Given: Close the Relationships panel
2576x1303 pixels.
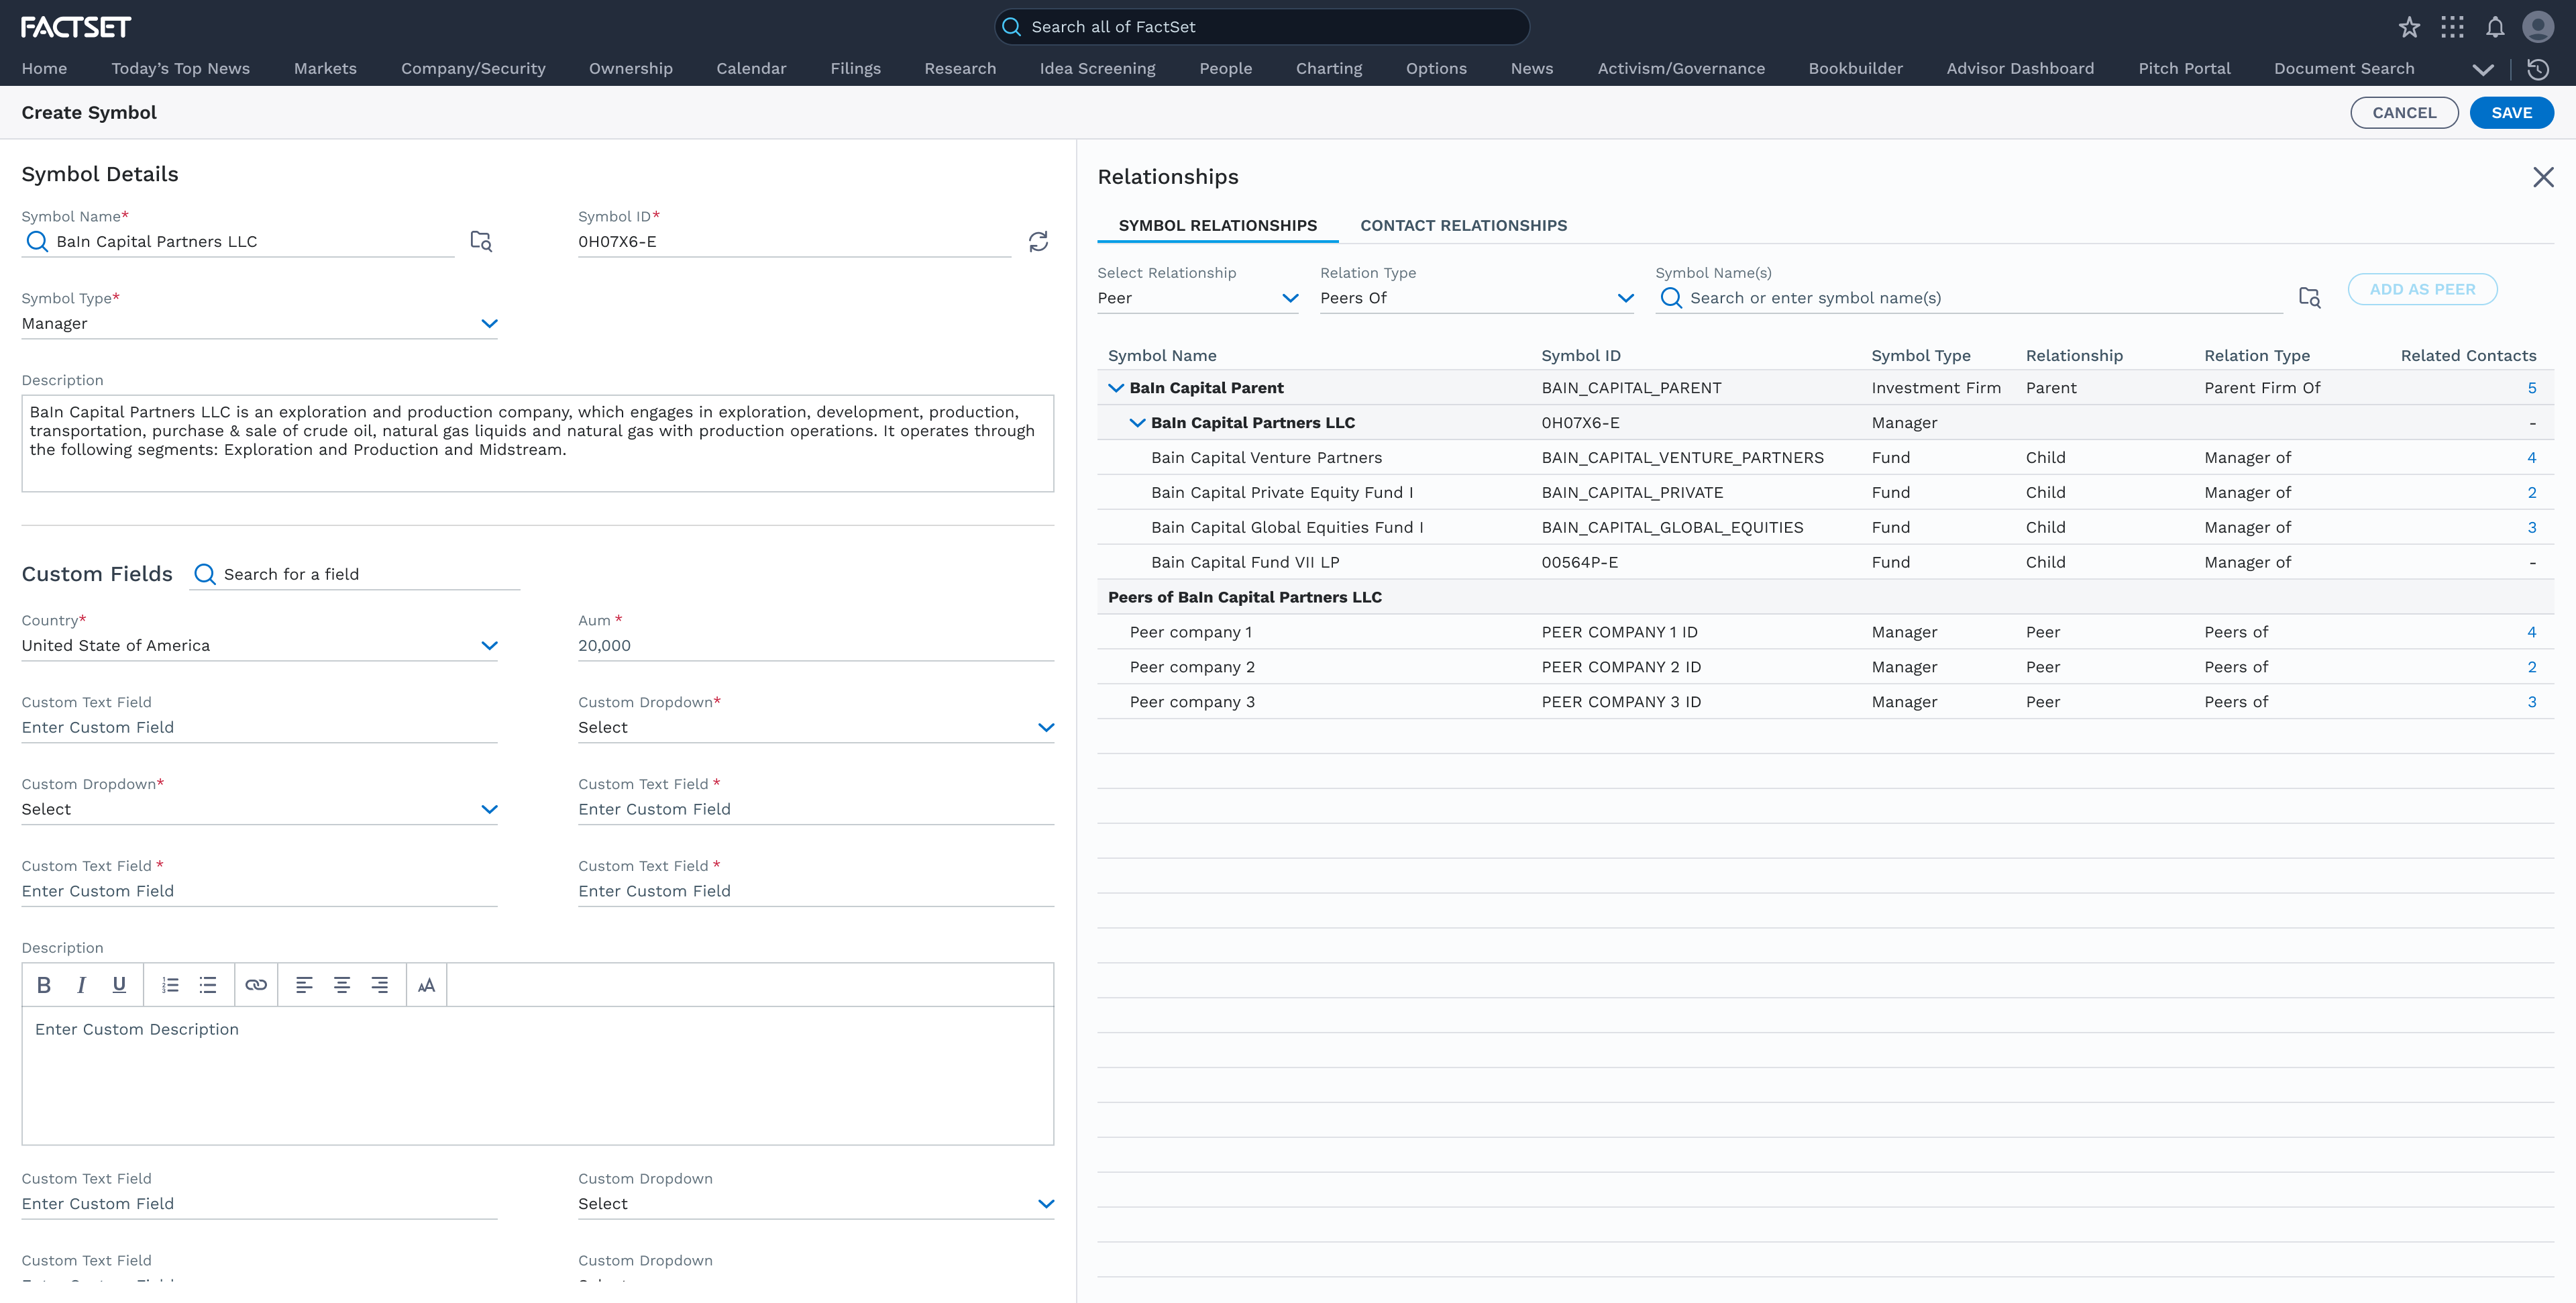Looking at the screenshot, I should tap(2543, 177).
